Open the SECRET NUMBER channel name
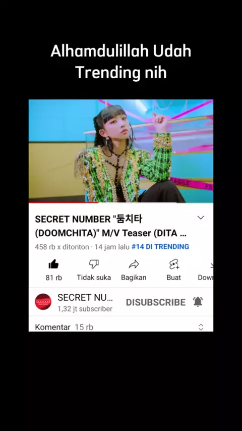This screenshot has width=242, height=431. [x=85, y=297]
